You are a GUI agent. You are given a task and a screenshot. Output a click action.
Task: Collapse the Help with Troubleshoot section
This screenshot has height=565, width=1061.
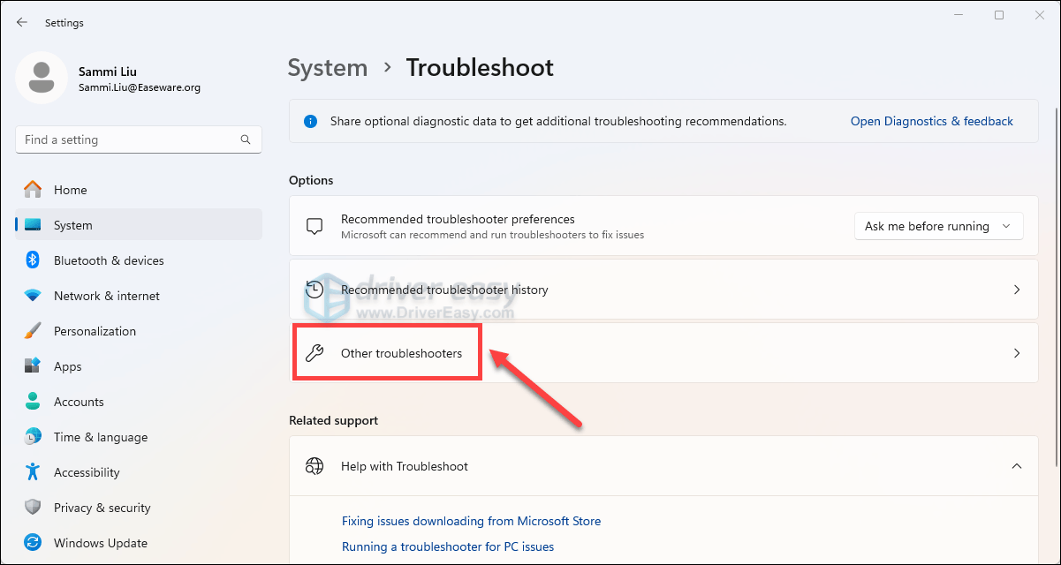[x=1016, y=466]
